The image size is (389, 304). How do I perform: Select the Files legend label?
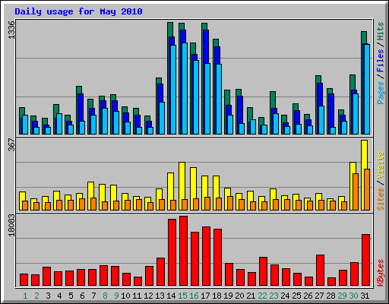click(x=380, y=61)
